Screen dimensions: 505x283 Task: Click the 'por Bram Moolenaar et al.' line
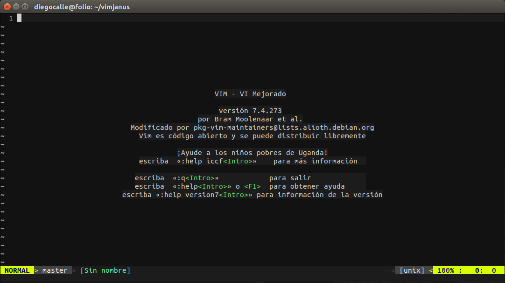pos(250,119)
